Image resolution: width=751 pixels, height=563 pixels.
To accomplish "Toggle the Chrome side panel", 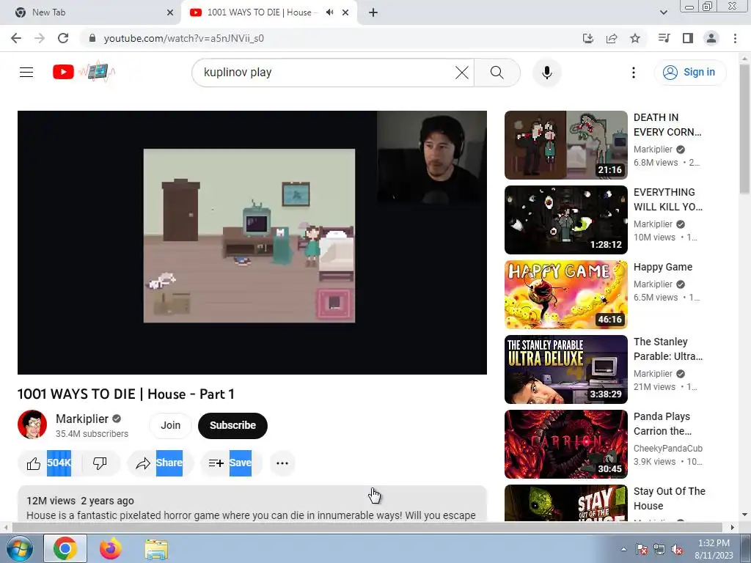I will 688,38.
